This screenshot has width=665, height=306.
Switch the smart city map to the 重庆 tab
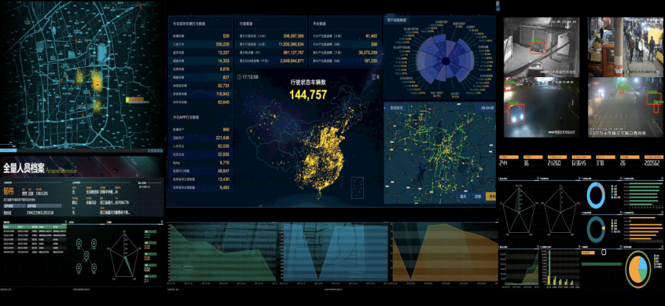click(x=464, y=197)
